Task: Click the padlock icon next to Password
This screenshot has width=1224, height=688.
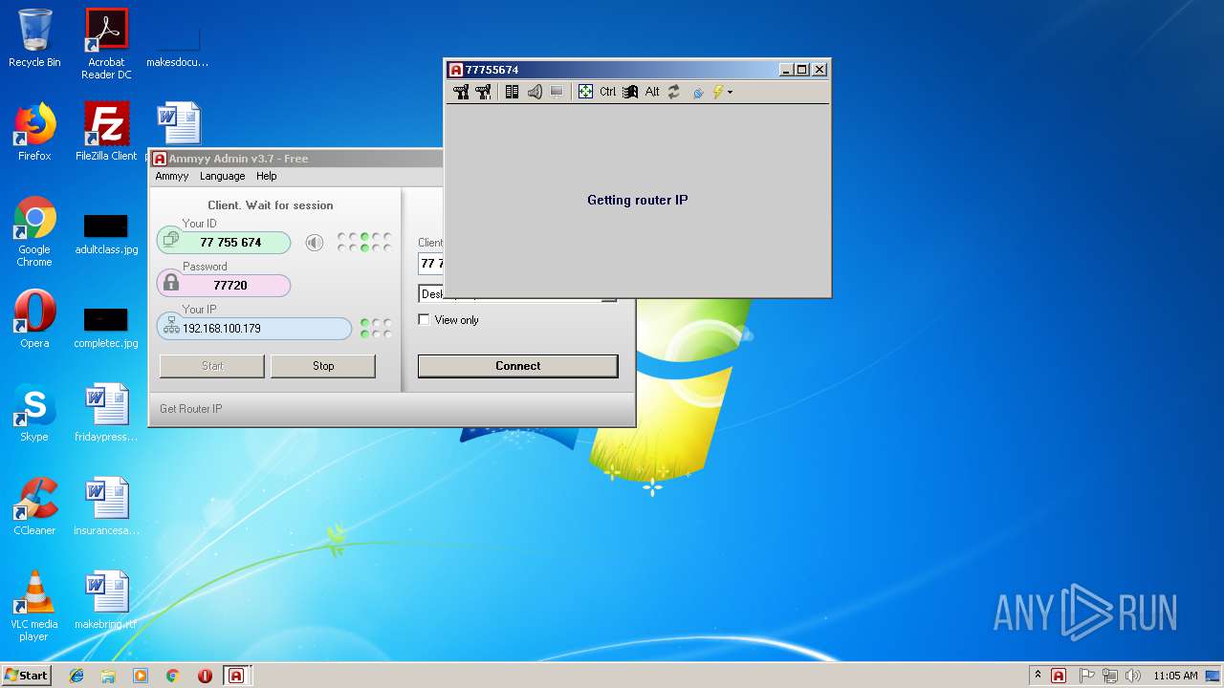Action: pos(171,283)
